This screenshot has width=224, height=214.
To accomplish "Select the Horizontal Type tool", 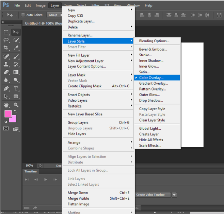I will click(x=16, y=88).
